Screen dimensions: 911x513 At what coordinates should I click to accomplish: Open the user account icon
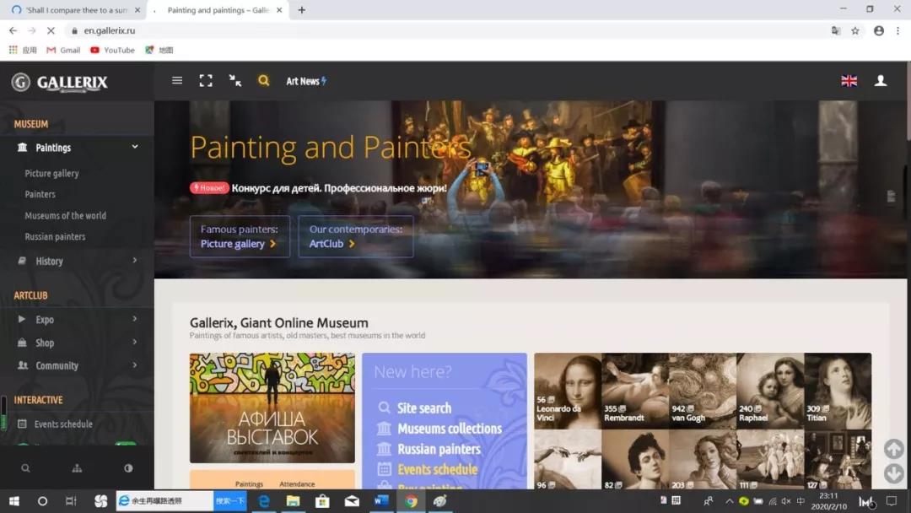click(881, 81)
